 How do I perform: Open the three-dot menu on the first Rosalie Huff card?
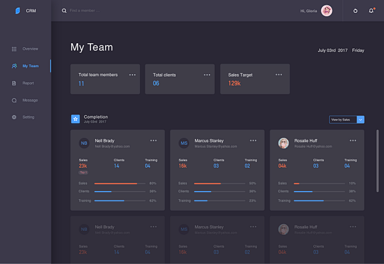353,140
